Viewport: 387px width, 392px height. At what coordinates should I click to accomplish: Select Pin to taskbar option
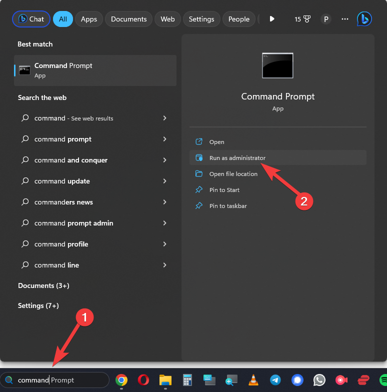(228, 206)
